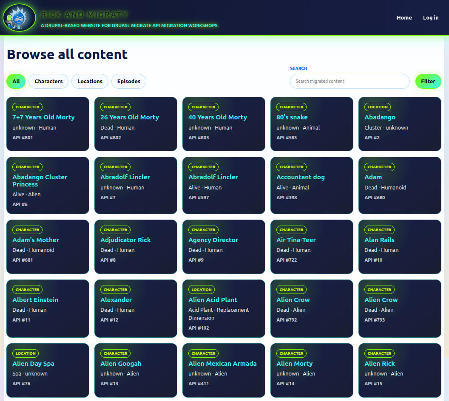449x401 pixels.
Task: Open the Alien Acid Plant location link
Action: click(213, 300)
